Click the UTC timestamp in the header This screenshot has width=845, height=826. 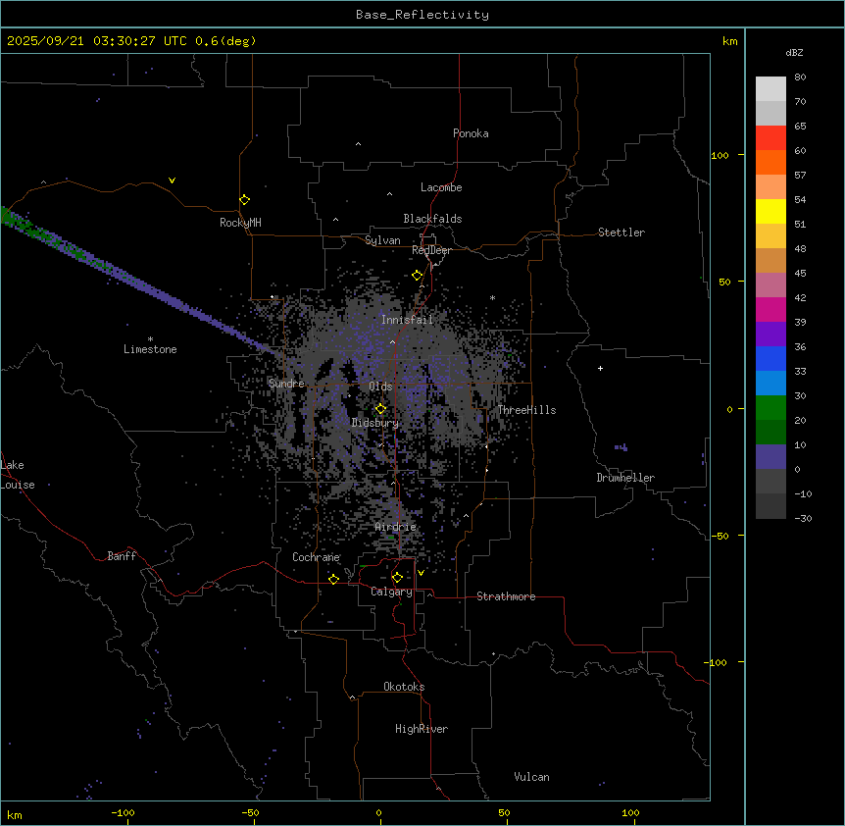click(131, 41)
